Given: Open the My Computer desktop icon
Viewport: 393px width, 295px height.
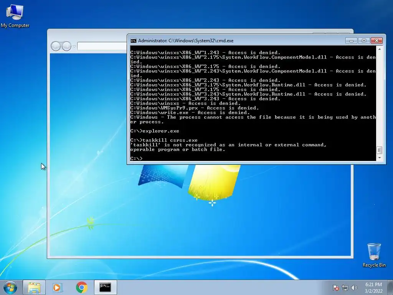Looking at the screenshot, I should coord(15,15).
